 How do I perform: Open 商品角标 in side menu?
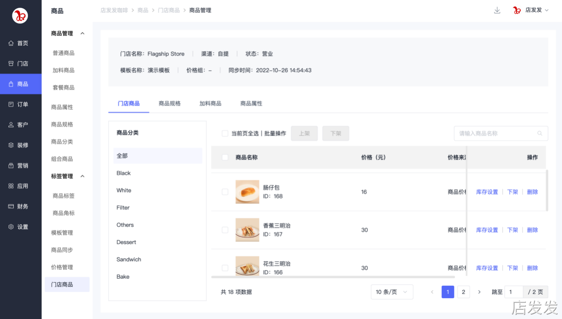tap(63, 213)
